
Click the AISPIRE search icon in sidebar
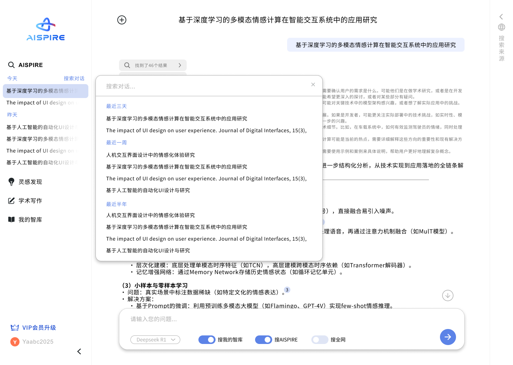[11, 65]
